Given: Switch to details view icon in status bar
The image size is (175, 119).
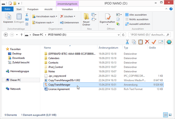Looking at the screenshot, I should (166, 115).
